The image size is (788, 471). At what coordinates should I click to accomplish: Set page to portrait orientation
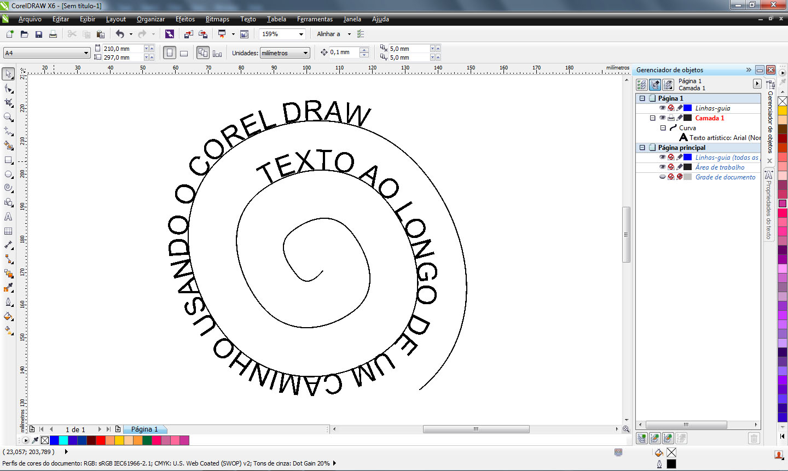(170, 53)
